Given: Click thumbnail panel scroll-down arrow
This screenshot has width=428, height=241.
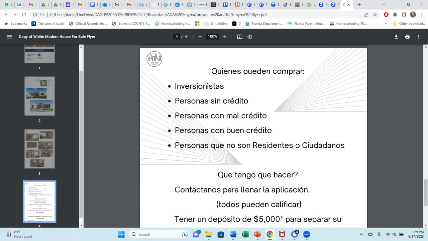Looking at the screenshot, I should click(81, 226).
